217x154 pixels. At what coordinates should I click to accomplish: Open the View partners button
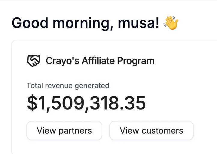(x=64, y=131)
